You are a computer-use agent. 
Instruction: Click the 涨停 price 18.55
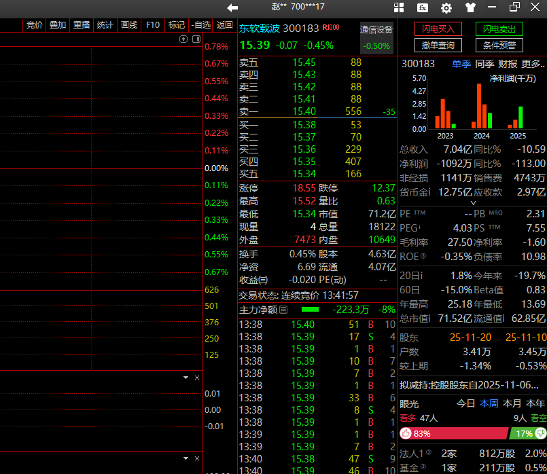pos(304,188)
